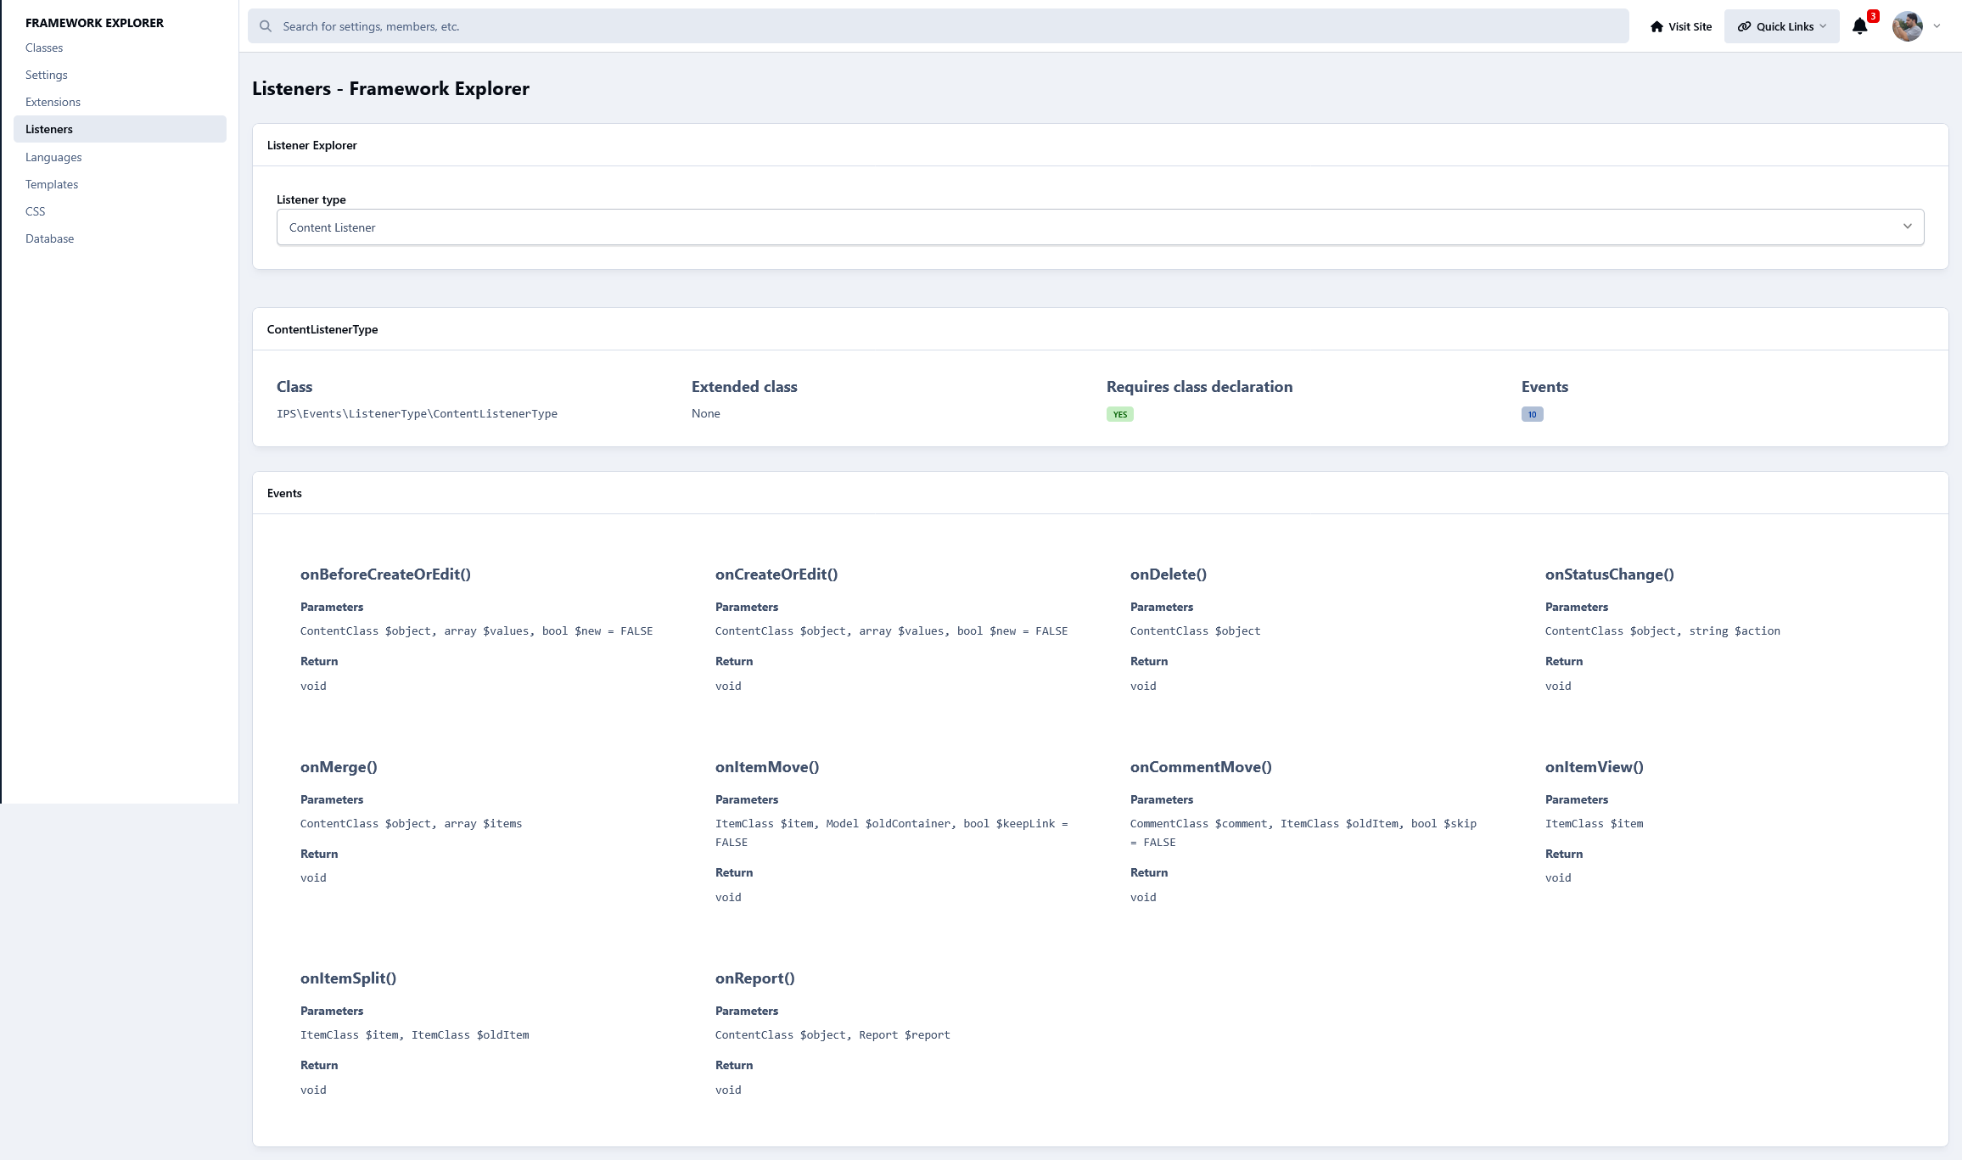Expand the account menu chevron
The image size is (1962, 1160).
(1937, 26)
